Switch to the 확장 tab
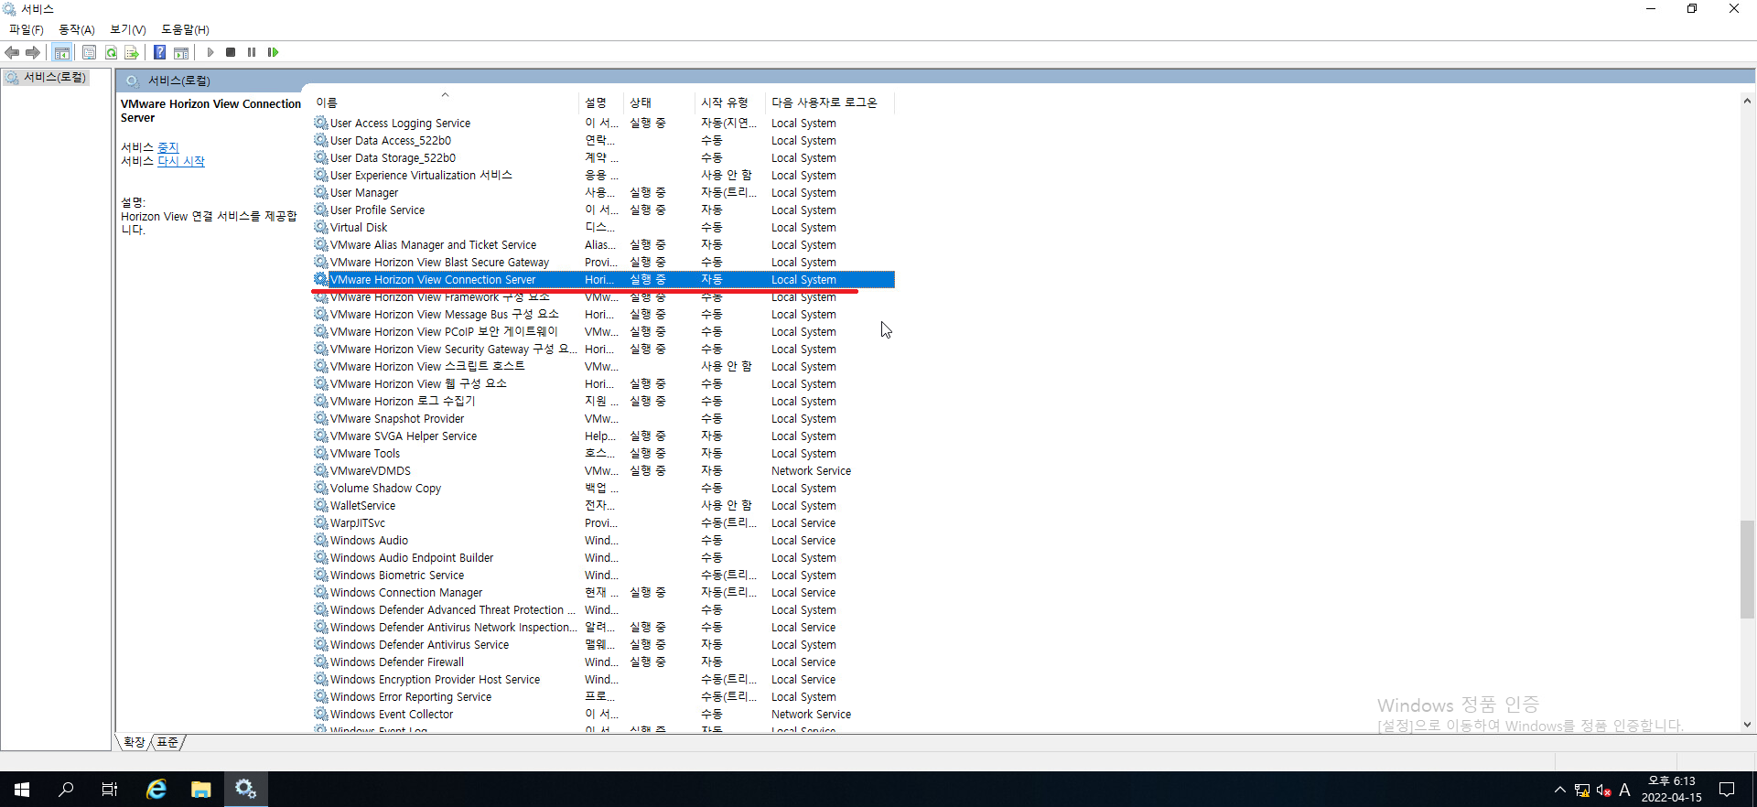1757x807 pixels. (x=135, y=742)
